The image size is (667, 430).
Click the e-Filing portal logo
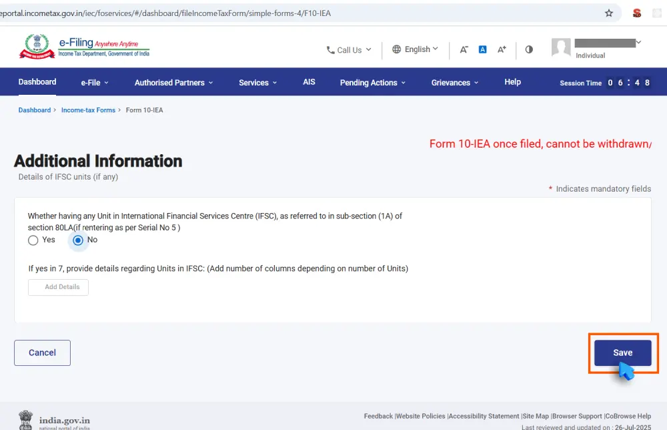(x=85, y=47)
